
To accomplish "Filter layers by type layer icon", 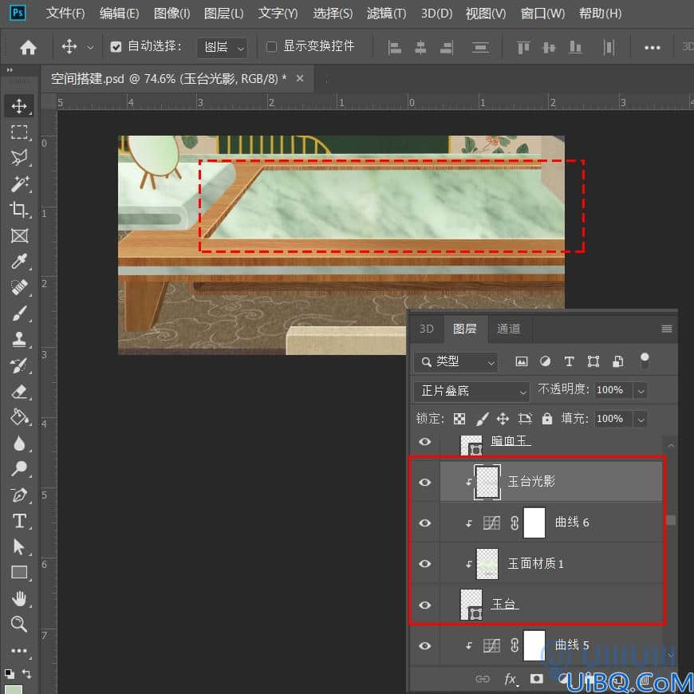I will [x=570, y=361].
